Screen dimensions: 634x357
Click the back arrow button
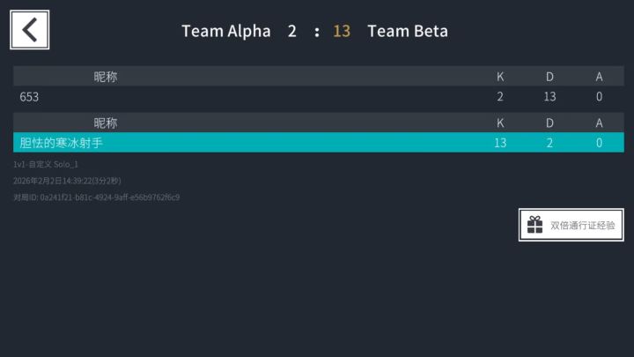30,30
